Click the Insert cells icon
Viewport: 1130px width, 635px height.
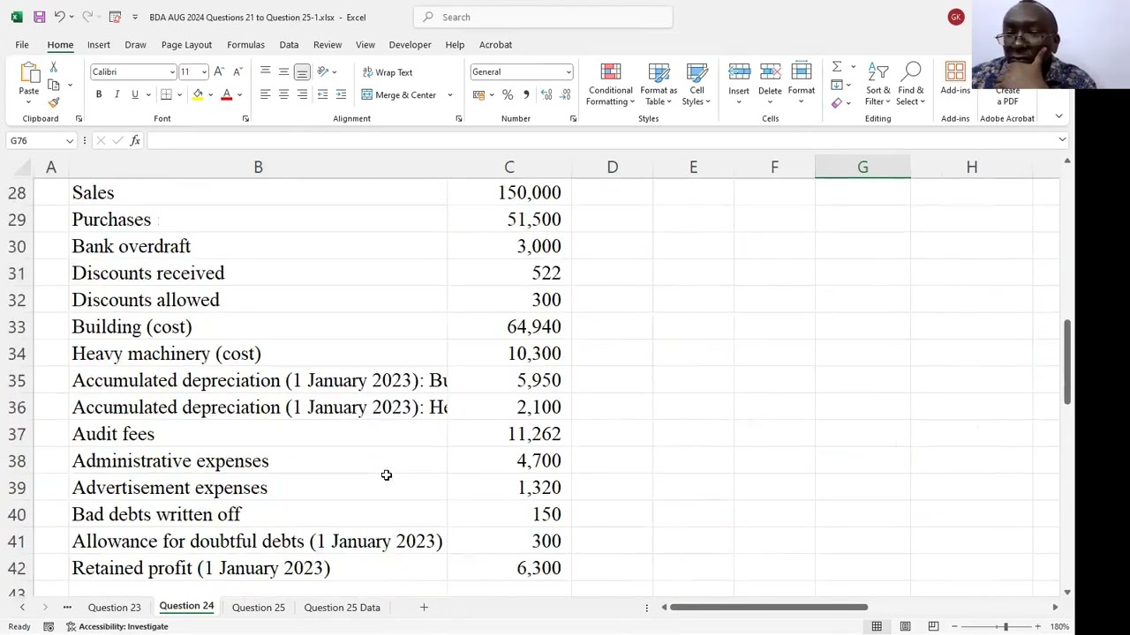coord(739,72)
